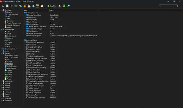Expand the DirectX tree node
183x108 pixels.
(1, 88)
